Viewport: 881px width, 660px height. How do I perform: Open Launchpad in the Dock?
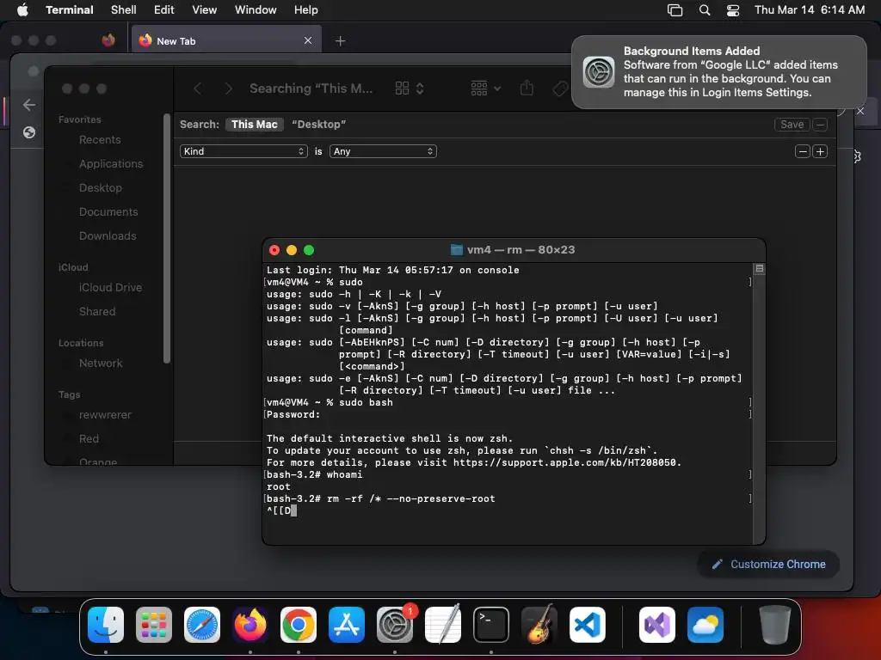154,625
